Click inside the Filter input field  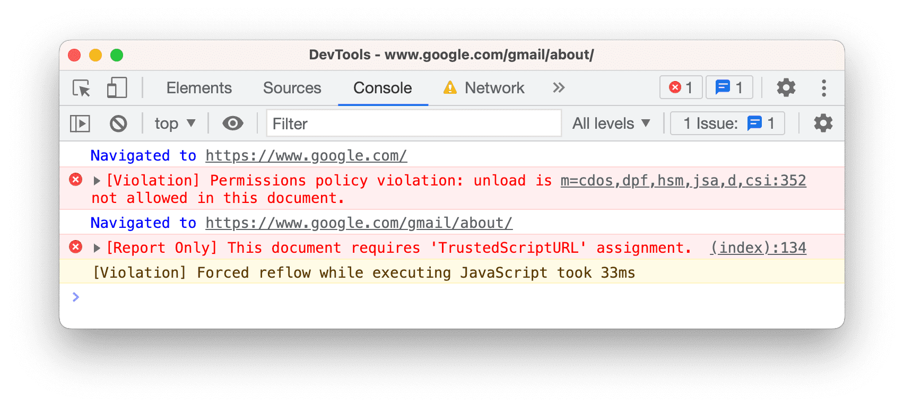coord(414,123)
